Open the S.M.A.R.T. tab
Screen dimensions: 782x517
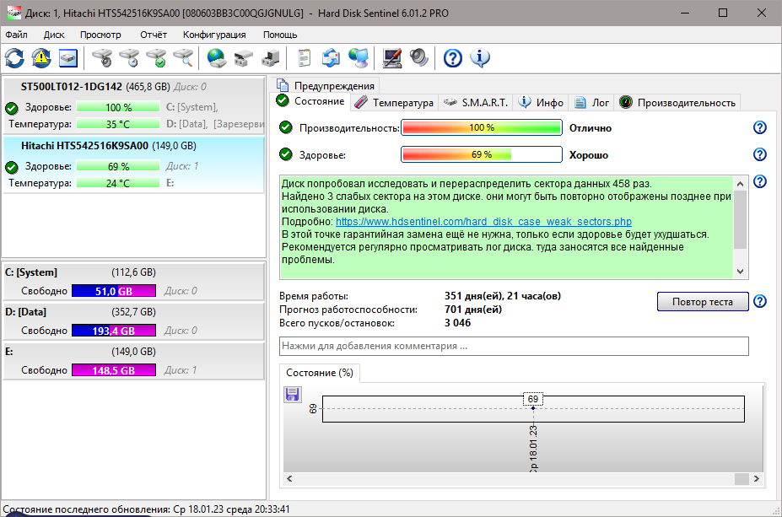point(476,103)
